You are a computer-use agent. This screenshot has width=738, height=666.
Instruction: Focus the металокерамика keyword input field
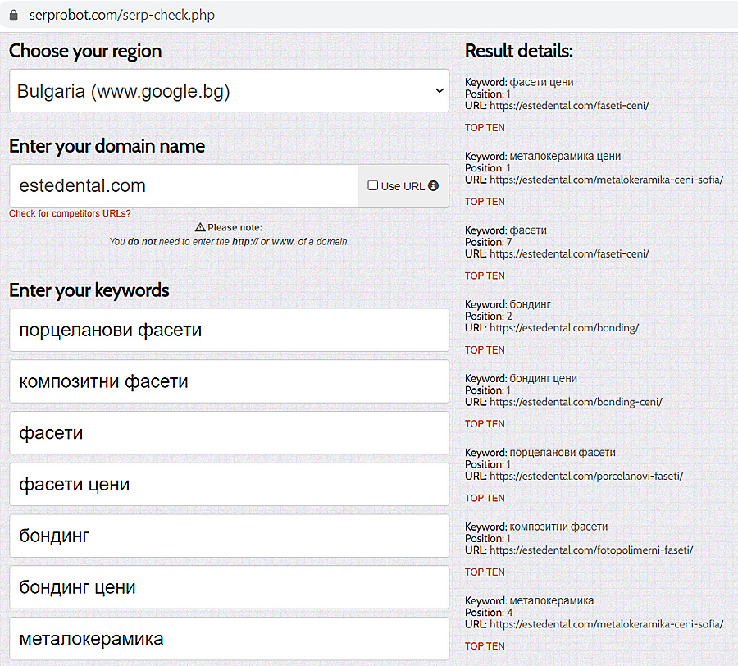pyautogui.click(x=230, y=639)
